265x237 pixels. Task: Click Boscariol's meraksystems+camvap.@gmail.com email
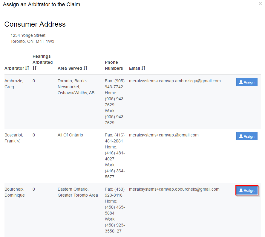164,135
